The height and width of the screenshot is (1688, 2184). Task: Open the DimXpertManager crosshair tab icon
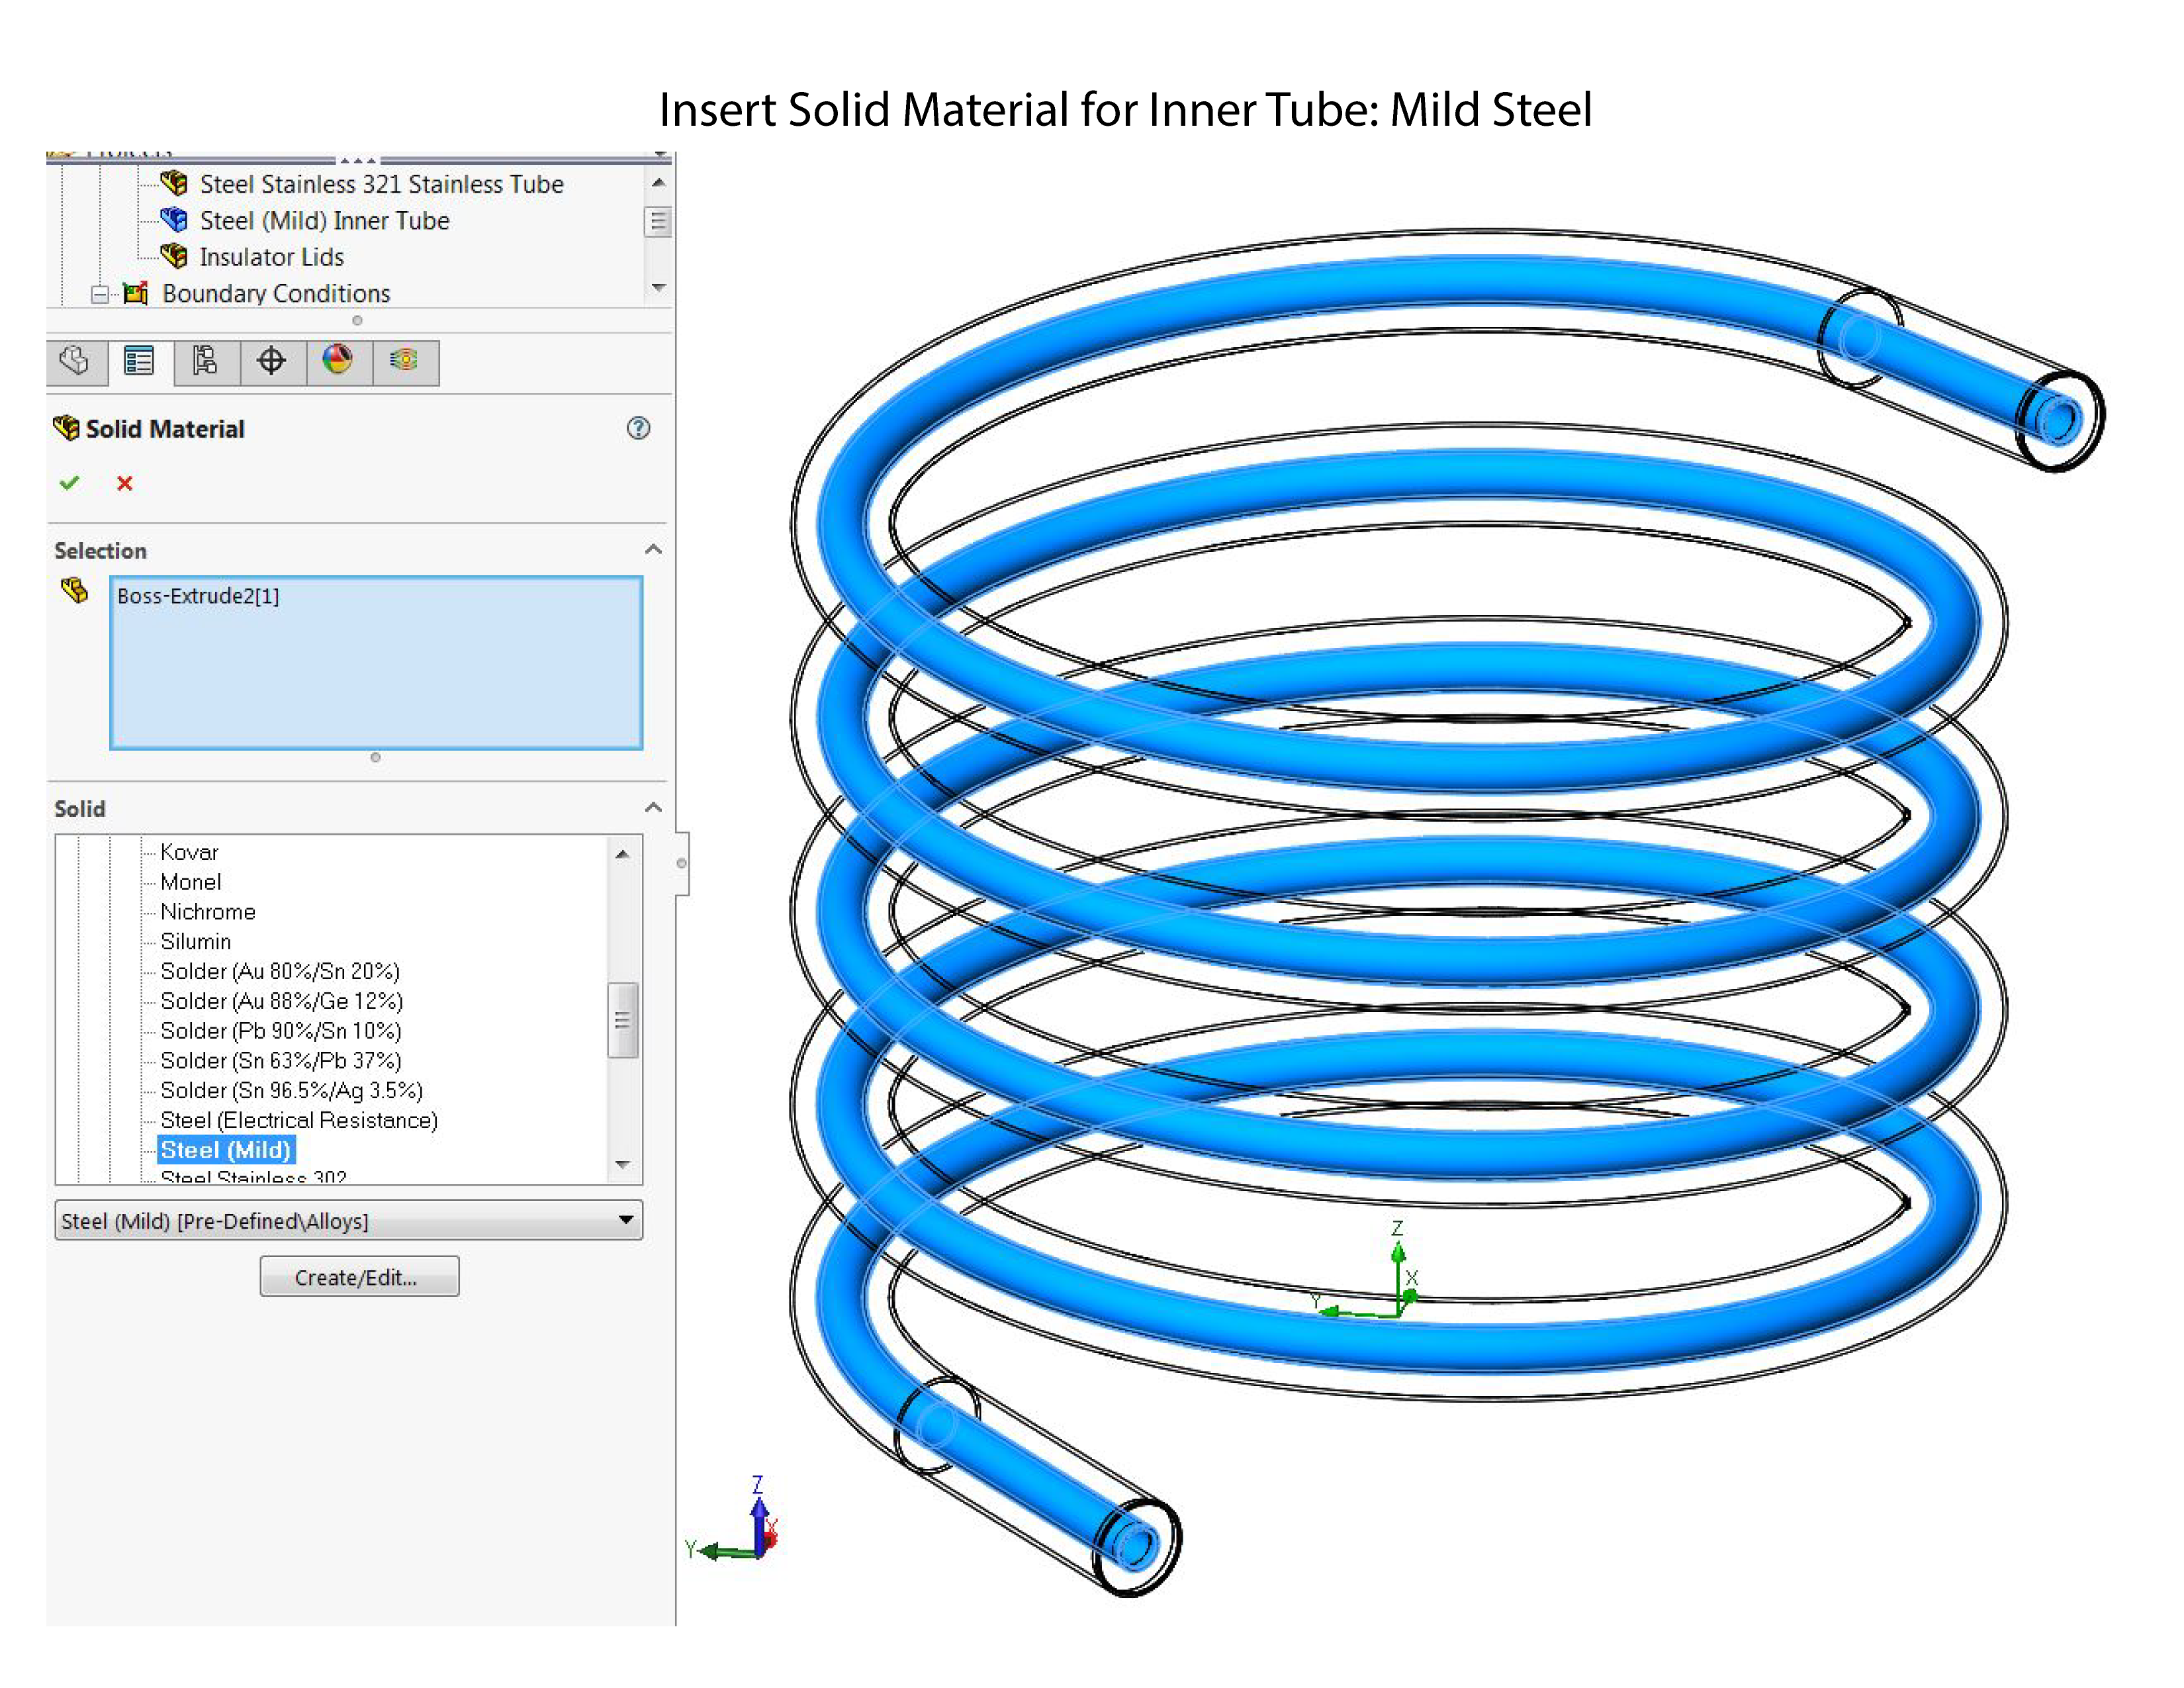pyautogui.click(x=271, y=361)
